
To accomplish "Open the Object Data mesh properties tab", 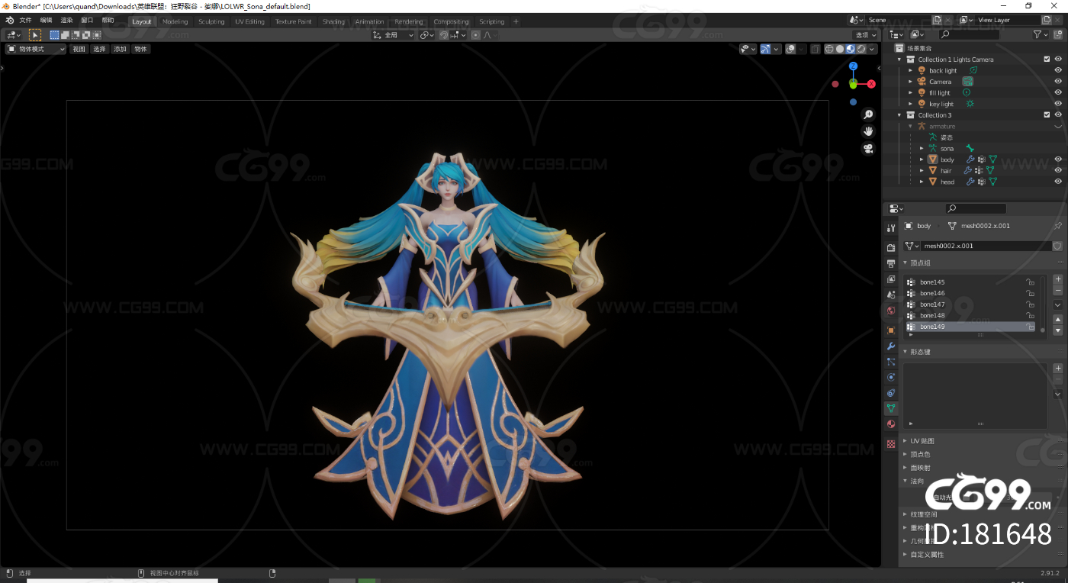I will pyautogui.click(x=890, y=408).
